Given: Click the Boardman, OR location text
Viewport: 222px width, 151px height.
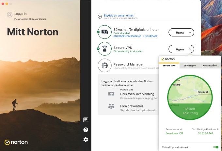Looking at the screenshot, I should click(x=174, y=133).
